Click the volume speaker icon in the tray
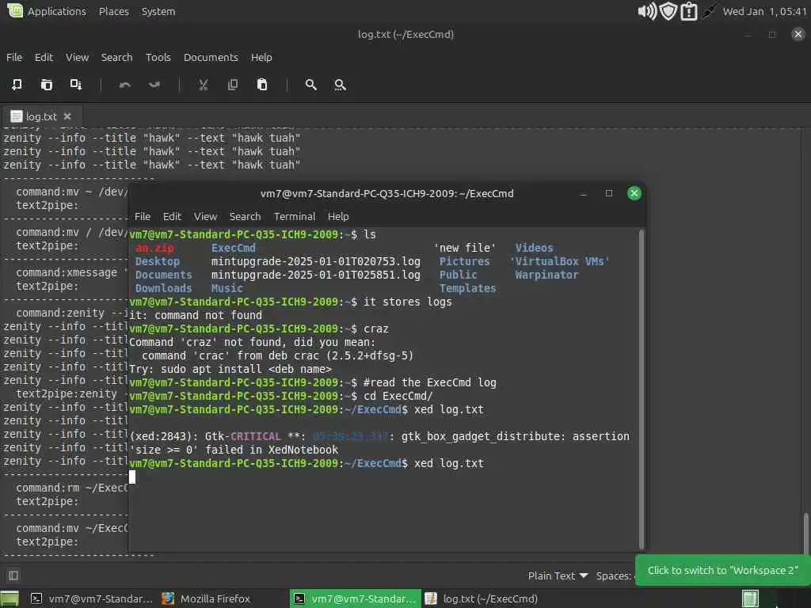811x608 pixels. [646, 11]
